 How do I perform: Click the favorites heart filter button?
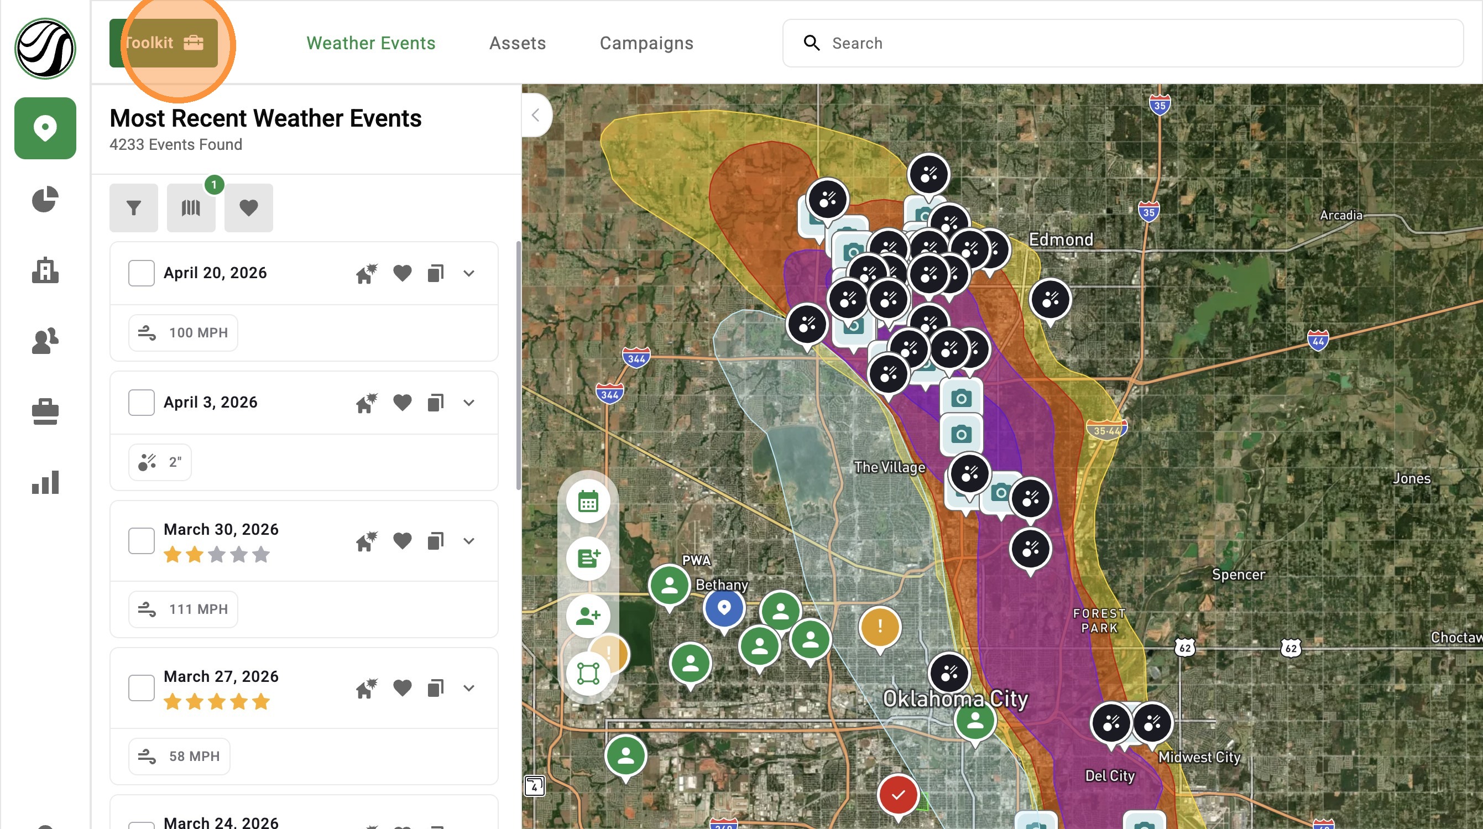pos(249,207)
